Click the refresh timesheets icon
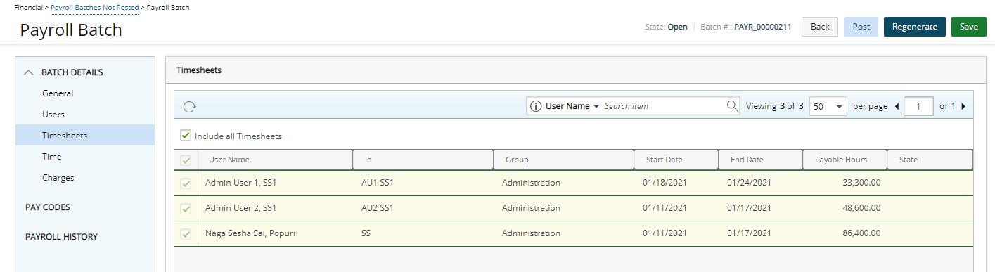Viewport: 995px width, 272px height. coord(189,107)
